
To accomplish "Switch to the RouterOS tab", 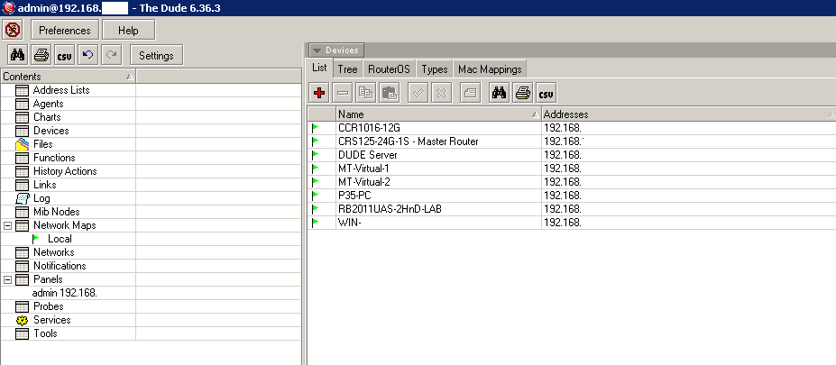I will tap(390, 69).
